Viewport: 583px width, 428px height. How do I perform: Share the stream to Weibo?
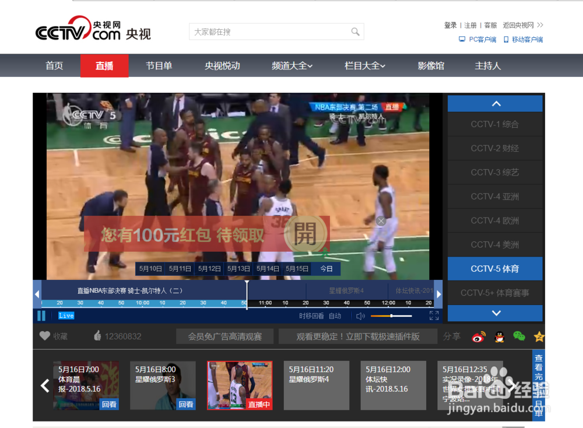tap(478, 336)
